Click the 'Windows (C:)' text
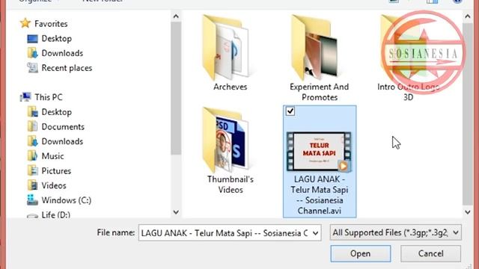The height and width of the screenshot is (269, 479). tap(67, 200)
